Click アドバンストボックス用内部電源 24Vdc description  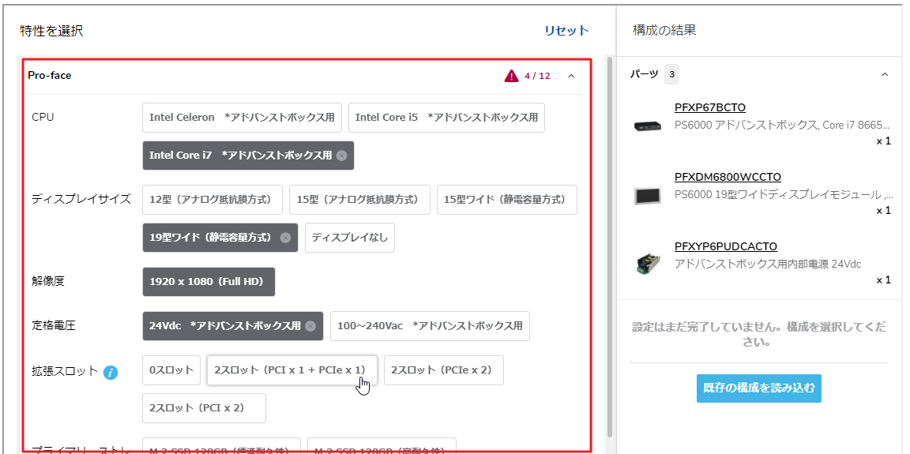768,264
